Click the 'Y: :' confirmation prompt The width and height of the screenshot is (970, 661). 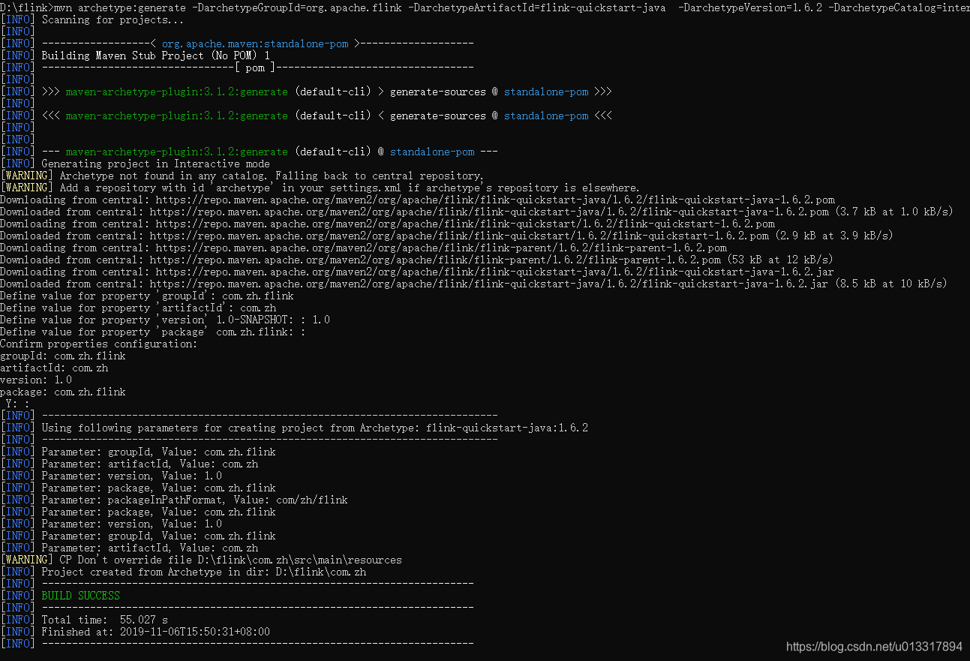click(18, 404)
